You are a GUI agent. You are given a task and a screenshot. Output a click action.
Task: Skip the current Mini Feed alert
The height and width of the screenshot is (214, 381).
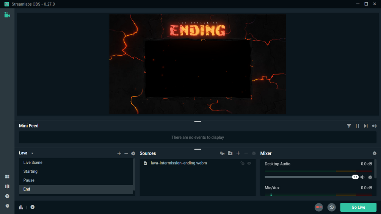366,126
